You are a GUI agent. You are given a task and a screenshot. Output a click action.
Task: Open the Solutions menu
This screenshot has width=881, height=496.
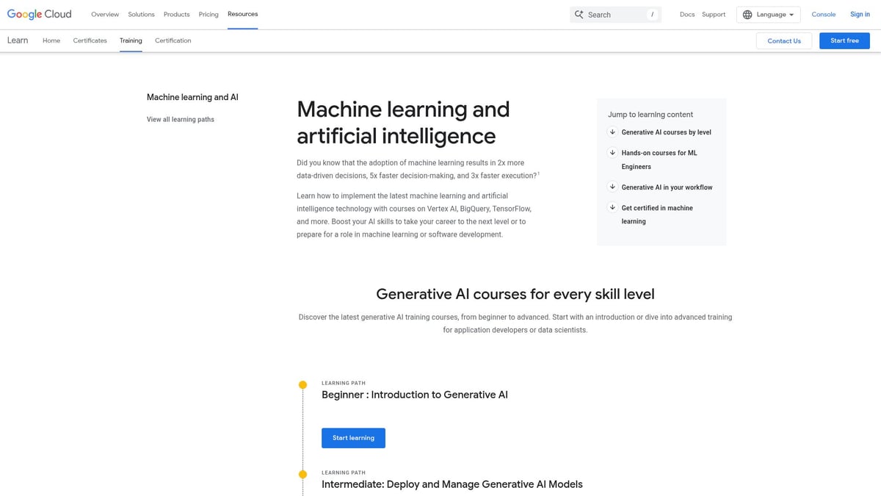coord(141,14)
